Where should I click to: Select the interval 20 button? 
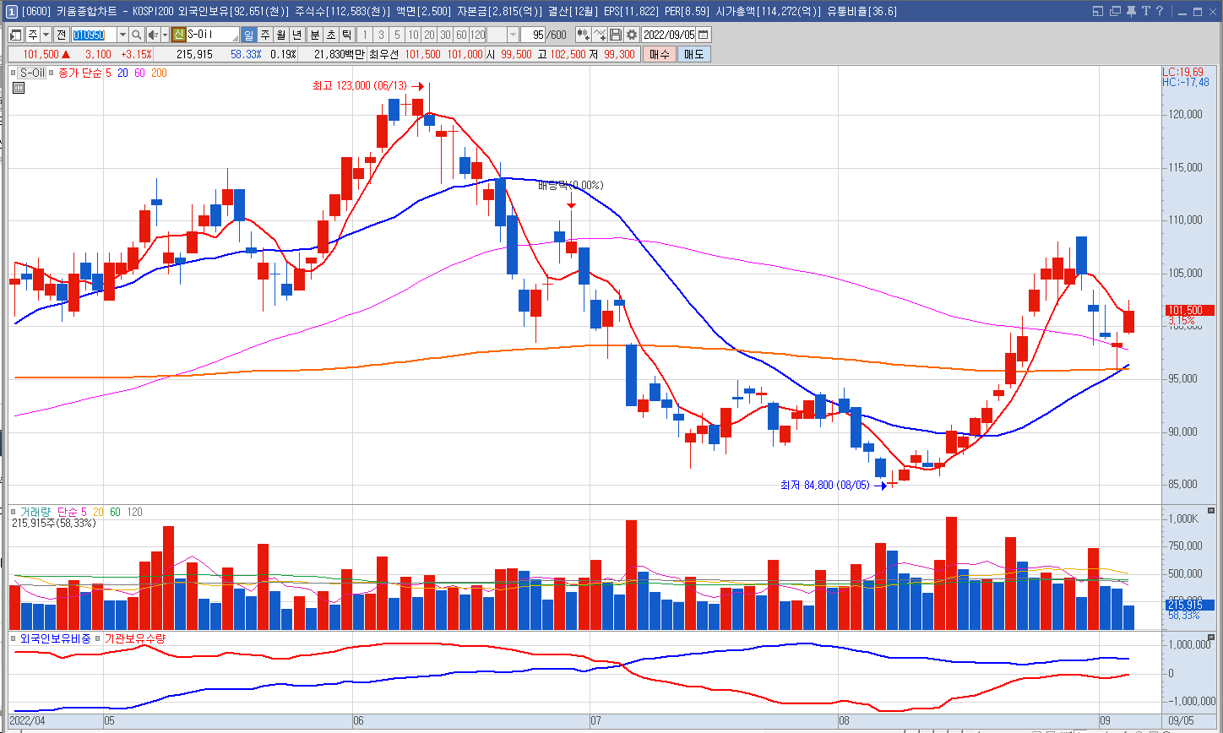(429, 35)
